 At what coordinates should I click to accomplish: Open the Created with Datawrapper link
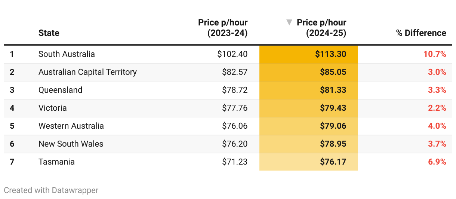[51, 190]
